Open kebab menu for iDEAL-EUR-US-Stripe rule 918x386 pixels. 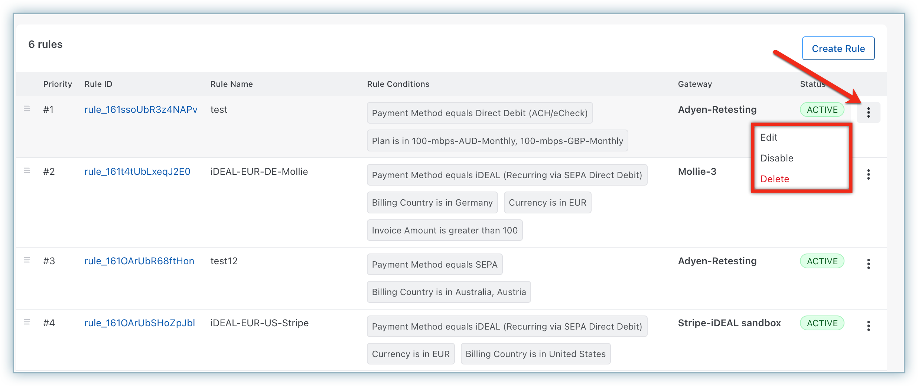868,326
